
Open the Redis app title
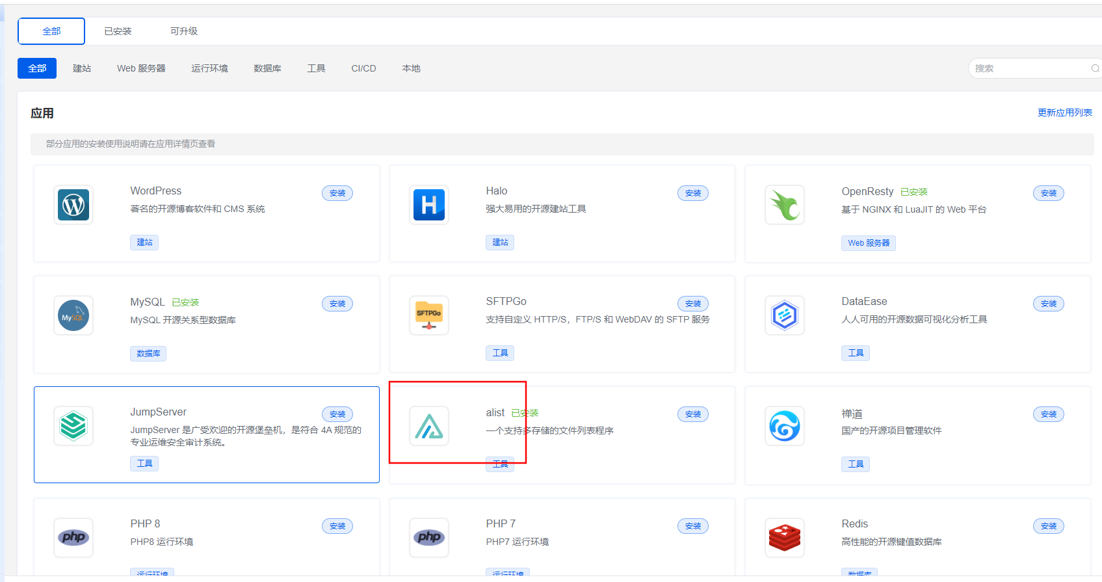point(855,524)
